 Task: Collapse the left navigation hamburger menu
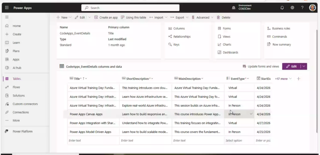click(7, 17)
